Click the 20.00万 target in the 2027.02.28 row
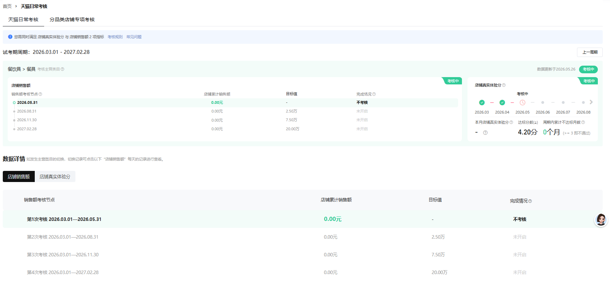The image size is (610, 289). click(293, 129)
